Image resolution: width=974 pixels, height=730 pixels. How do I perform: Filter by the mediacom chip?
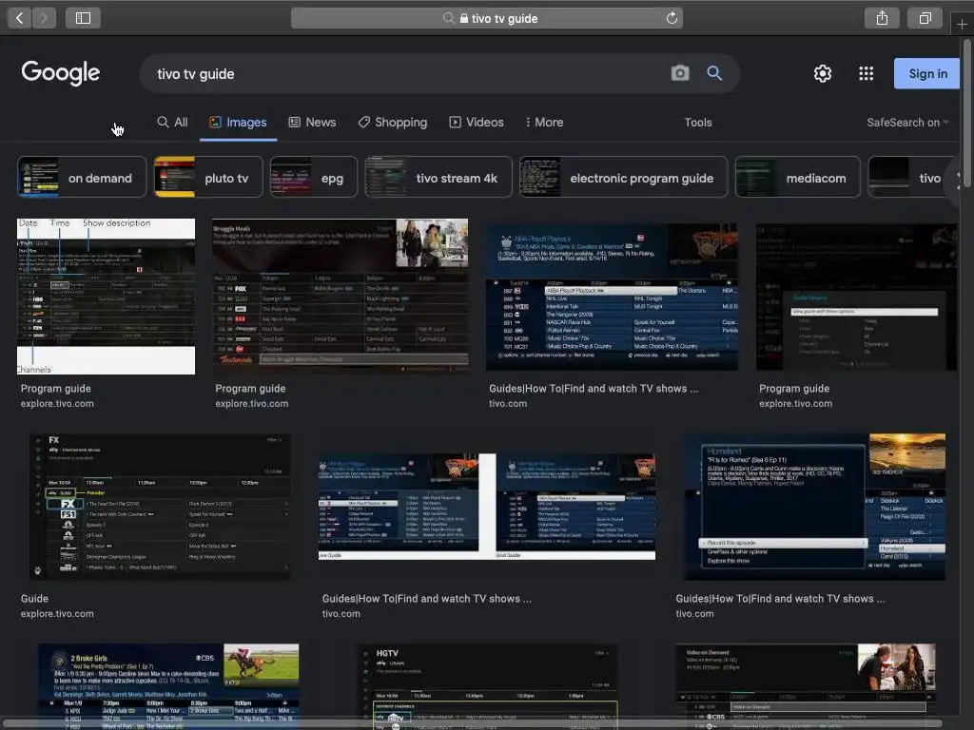click(798, 178)
